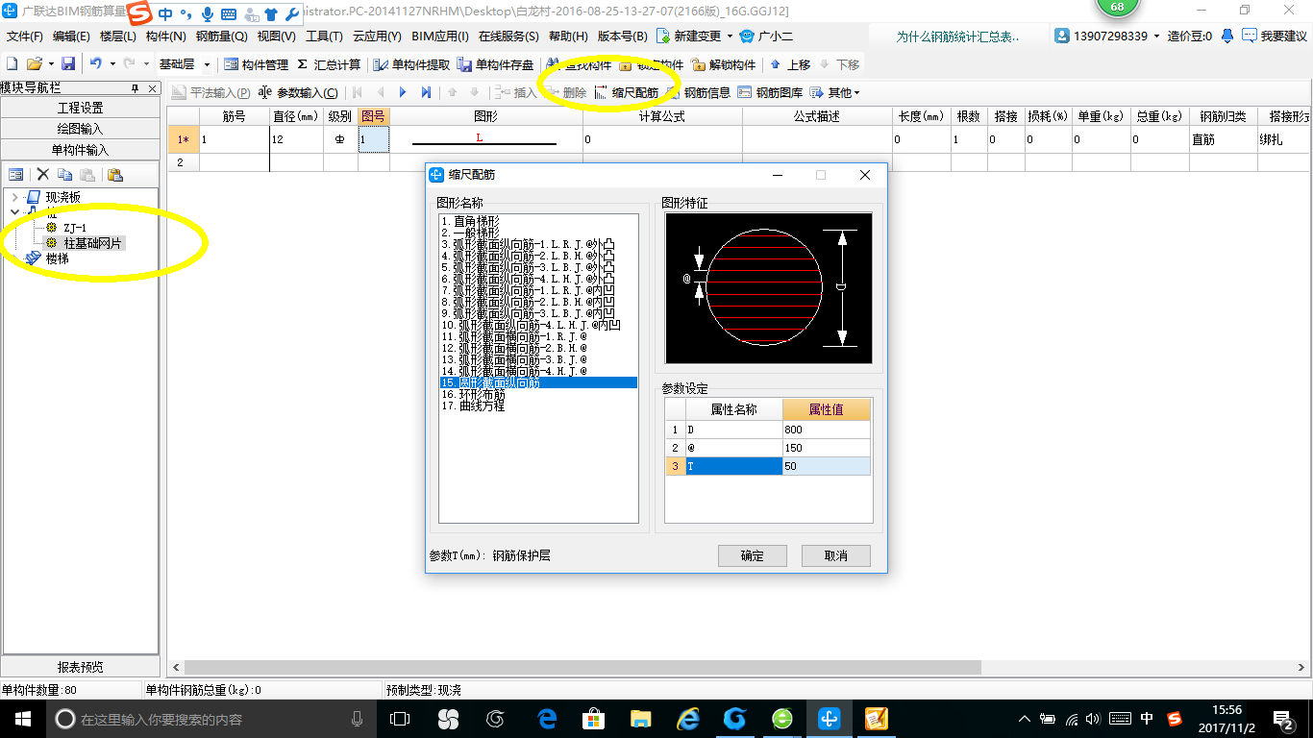The width and height of the screenshot is (1313, 738).
Task: Open 缩尺配筋 scaled rebar tool
Action: click(x=627, y=92)
